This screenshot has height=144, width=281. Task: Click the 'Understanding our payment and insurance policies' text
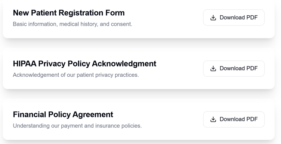coord(77,126)
